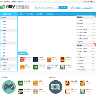Click the gamepad circle under 互动游戏
Screen dimensions: 96x96
9,87
